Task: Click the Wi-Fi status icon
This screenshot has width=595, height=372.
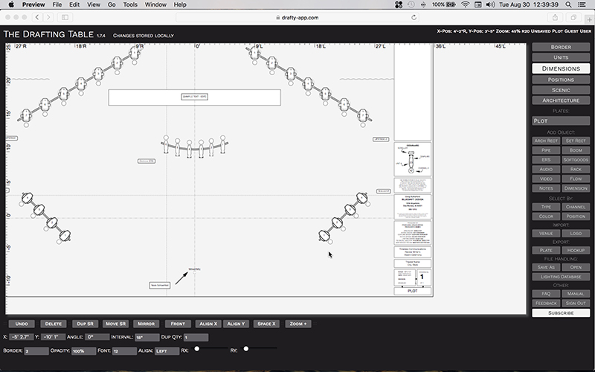Action: 466,4
